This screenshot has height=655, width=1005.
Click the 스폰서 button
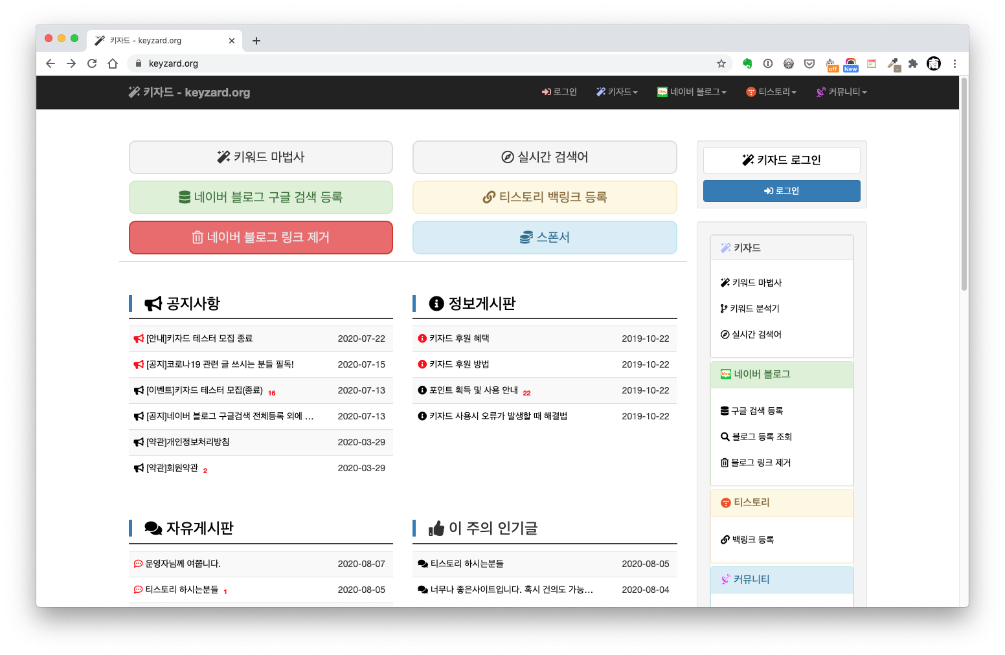click(545, 238)
